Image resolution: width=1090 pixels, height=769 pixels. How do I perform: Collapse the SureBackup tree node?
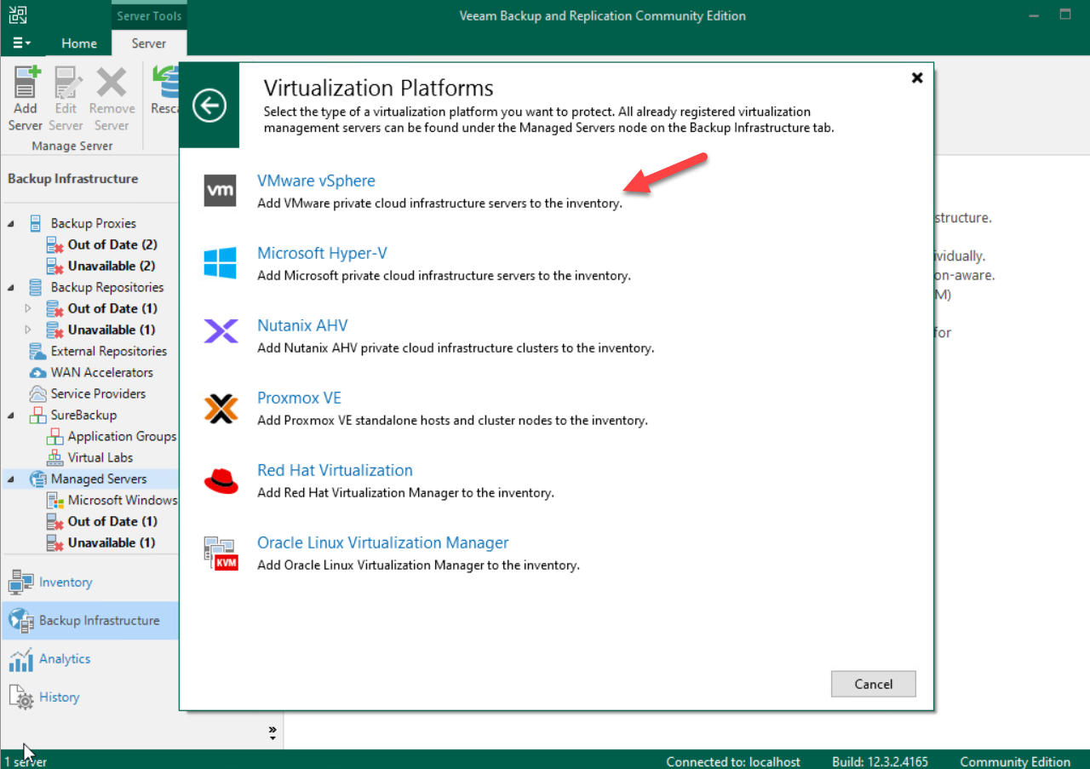(x=12, y=416)
